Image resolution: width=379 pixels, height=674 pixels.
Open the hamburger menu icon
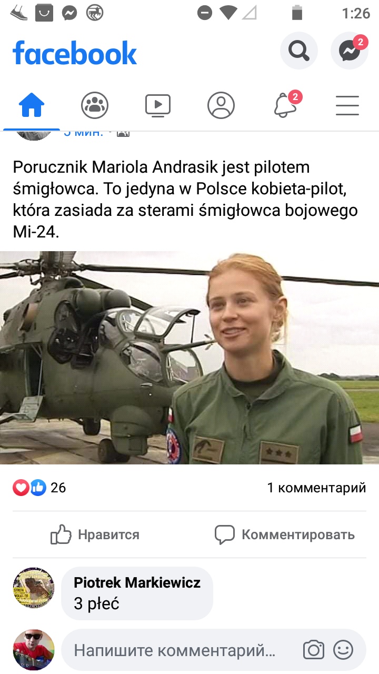pyautogui.click(x=347, y=105)
